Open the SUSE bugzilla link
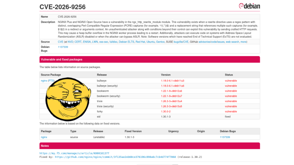This screenshot has height=165, width=294. [178, 42]
